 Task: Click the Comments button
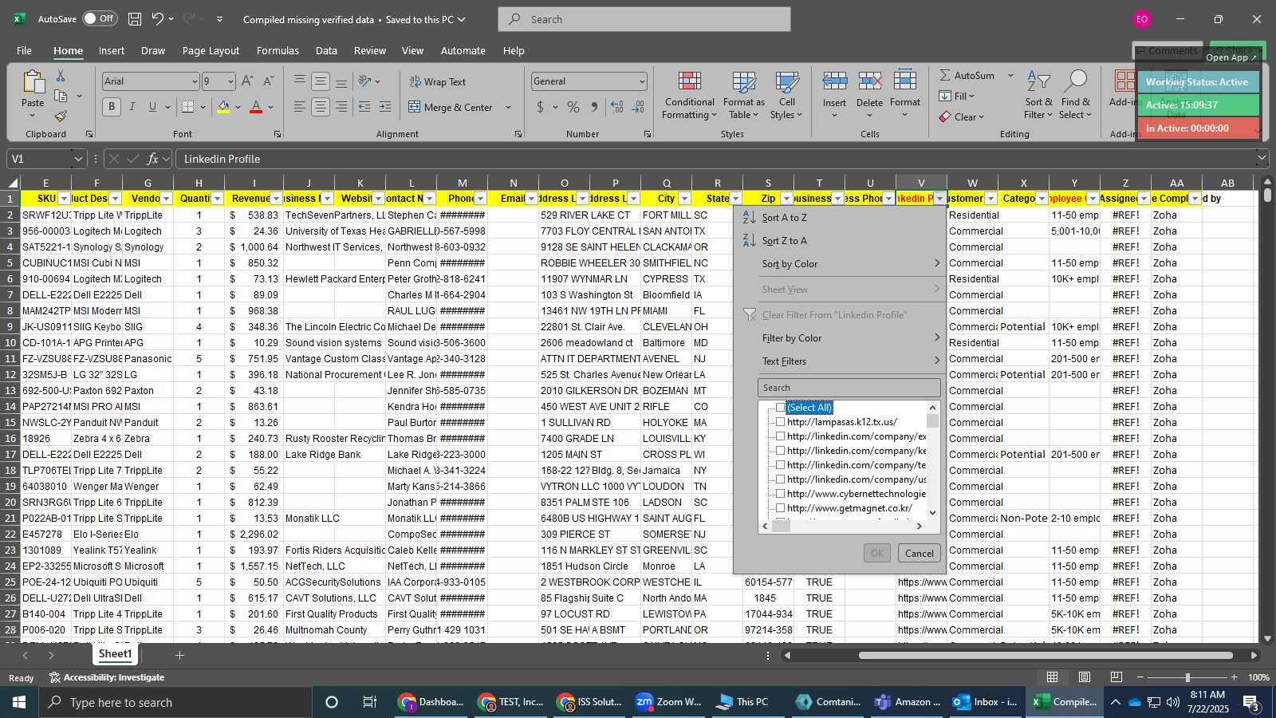coord(1168,51)
